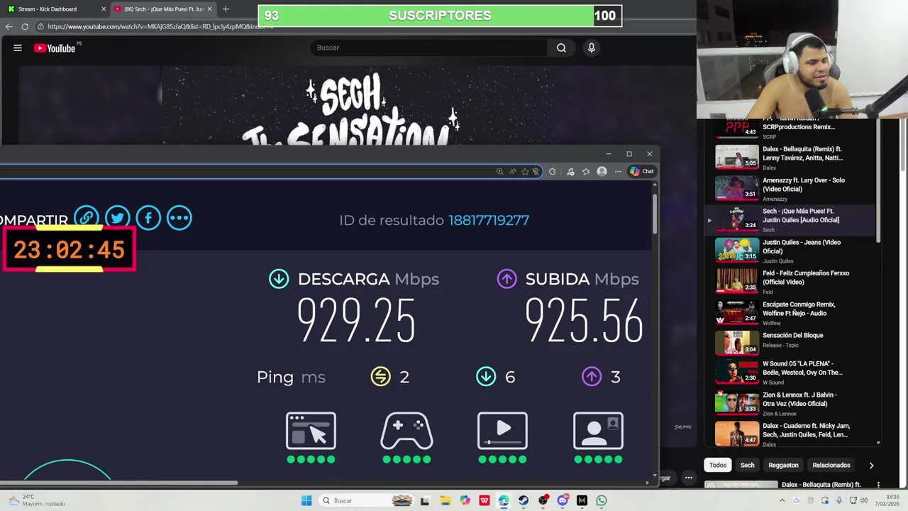Open the Edge profile avatar
Image resolution: width=908 pixels, height=511 pixels.
[602, 171]
